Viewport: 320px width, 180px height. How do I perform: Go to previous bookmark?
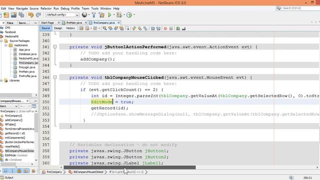pos(134,28)
